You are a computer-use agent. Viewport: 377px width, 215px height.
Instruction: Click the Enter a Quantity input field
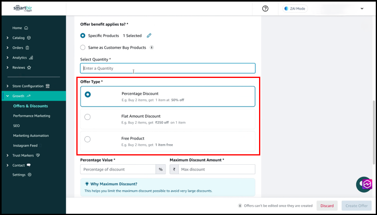168,68
